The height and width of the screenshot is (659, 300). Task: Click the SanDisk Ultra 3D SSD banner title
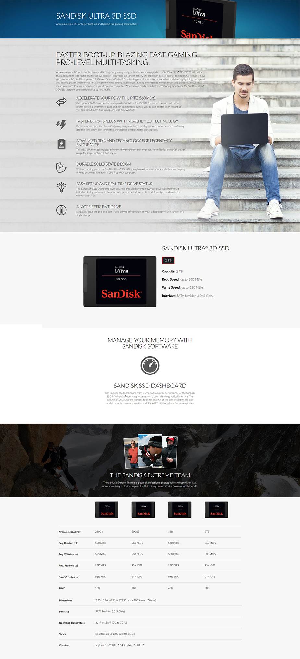point(96,16)
